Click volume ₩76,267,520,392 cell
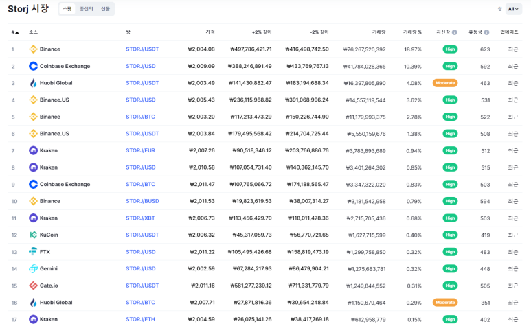The width and height of the screenshot is (531, 326). [x=364, y=49]
